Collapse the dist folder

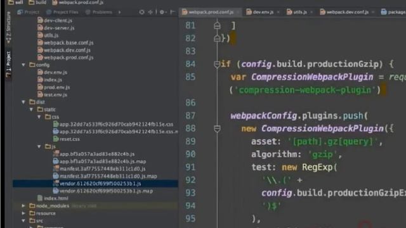pyautogui.click(x=23, y=102)
